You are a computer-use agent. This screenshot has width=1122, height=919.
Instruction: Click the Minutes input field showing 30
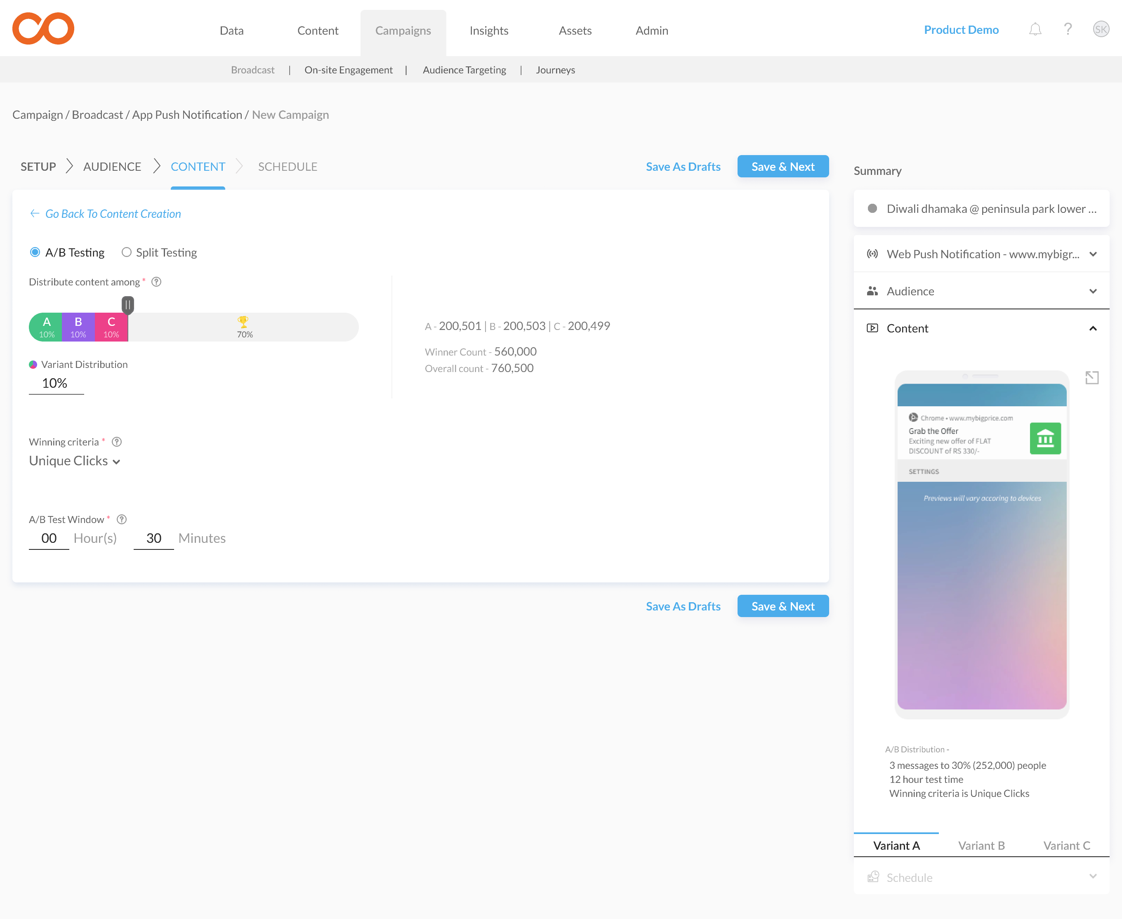(153, 538)
